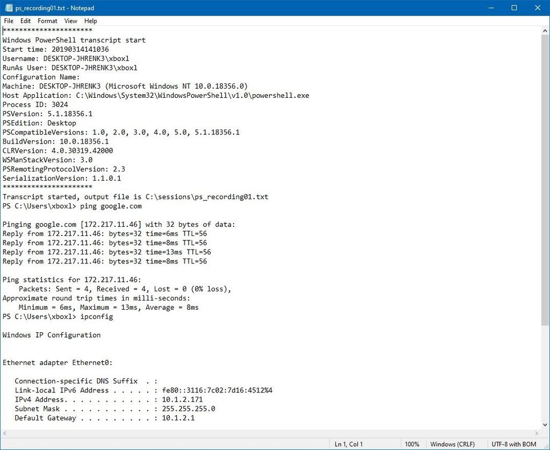
Task: Click the Windows (CRLF) status field
Action: [x=452, y=444]
